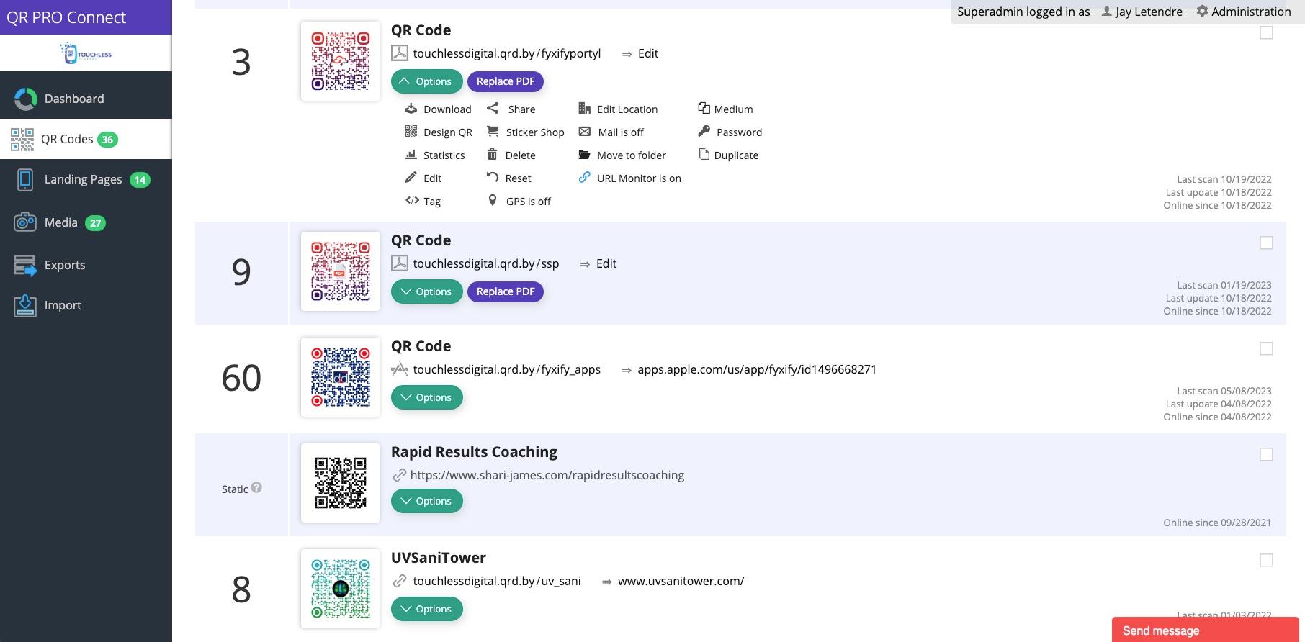Open QR Codes in the sidebar
The height and width of the screenshot is (642, 1305).
86,139
